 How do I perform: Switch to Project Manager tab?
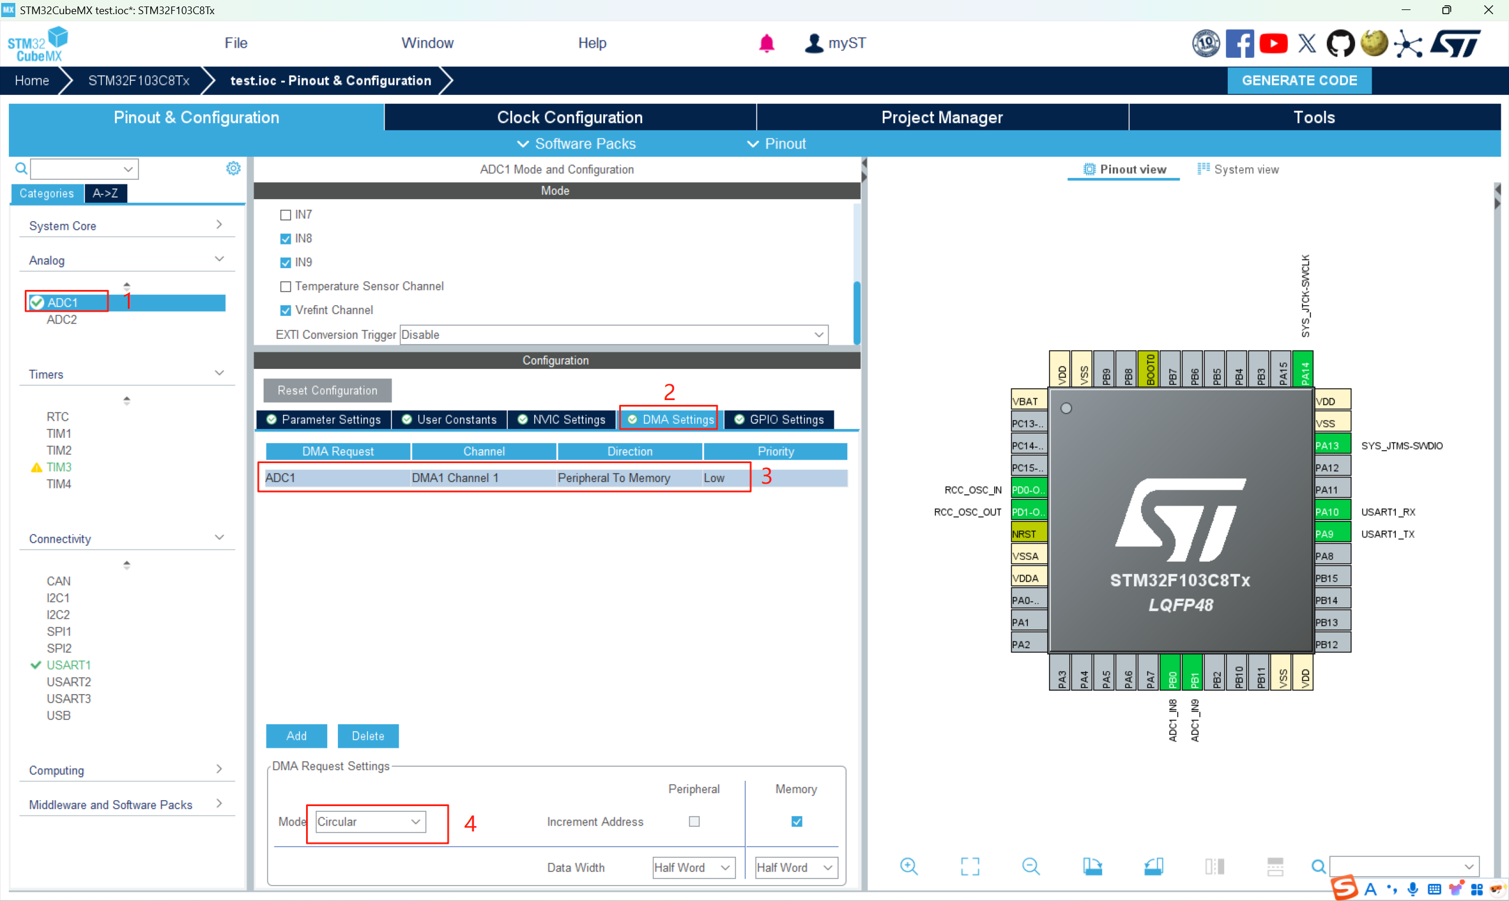click(x=942, y=117)
